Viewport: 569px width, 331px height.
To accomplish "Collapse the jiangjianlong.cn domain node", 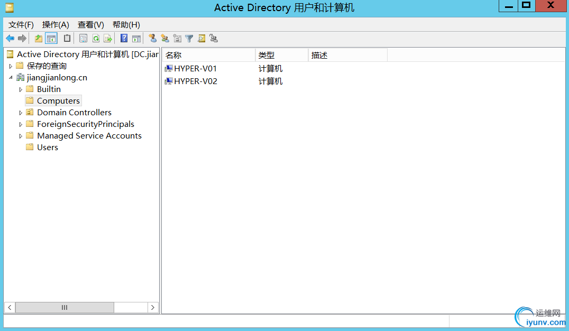I will pos(11,78).
